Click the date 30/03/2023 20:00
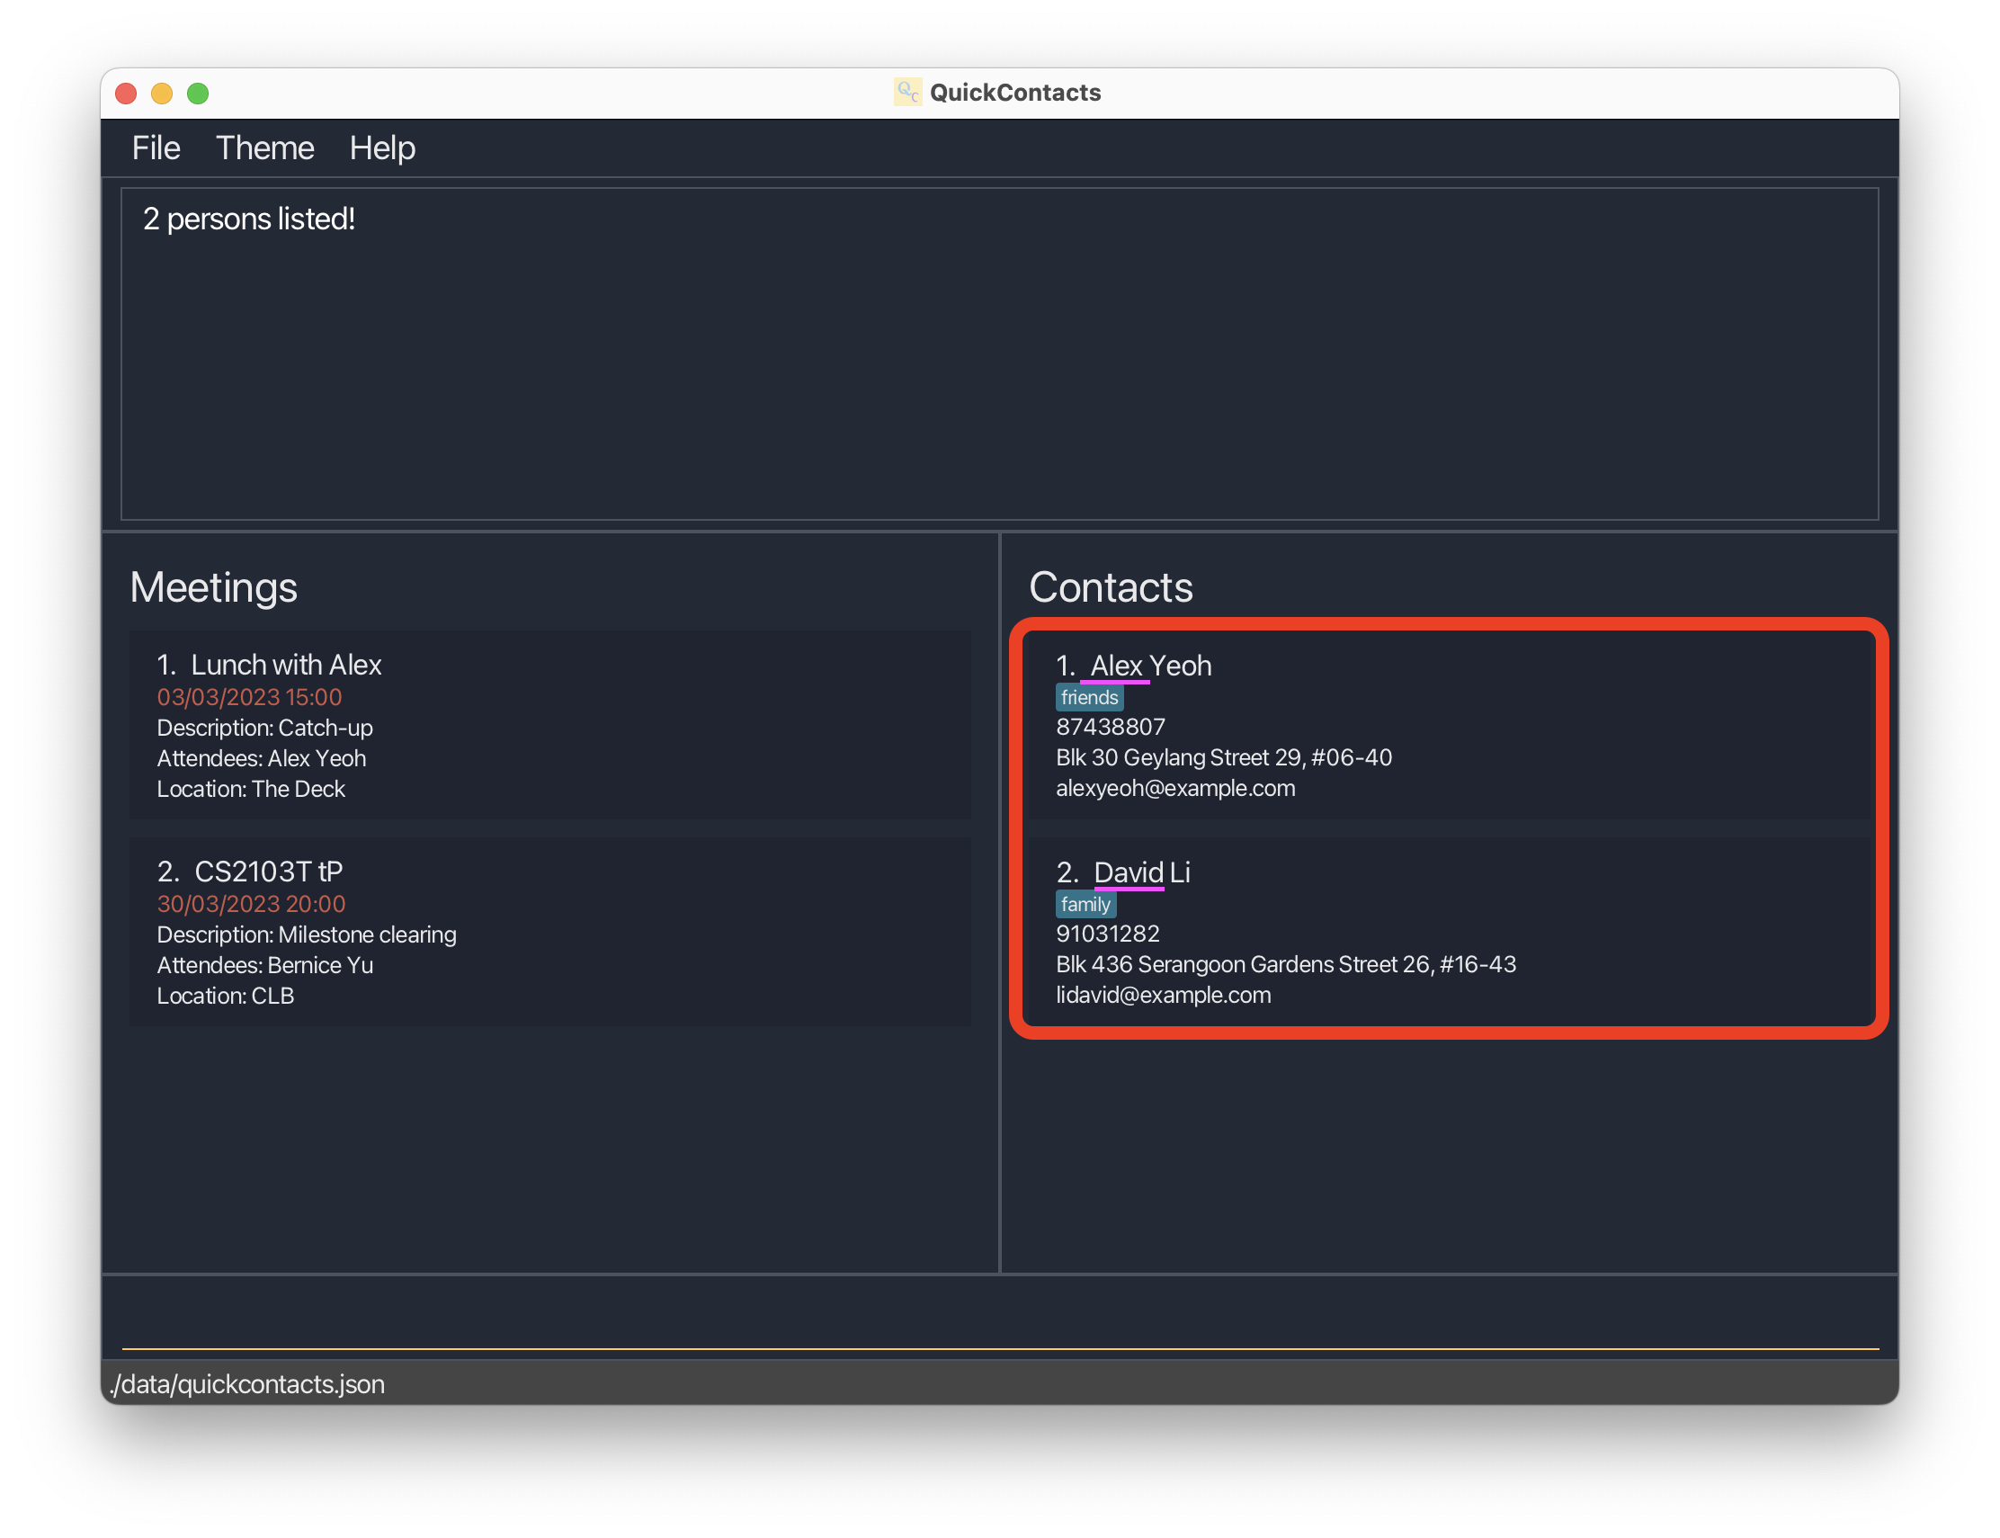Image resolution: width=2000 pixels, height=1538 pixels. (251, 905)
